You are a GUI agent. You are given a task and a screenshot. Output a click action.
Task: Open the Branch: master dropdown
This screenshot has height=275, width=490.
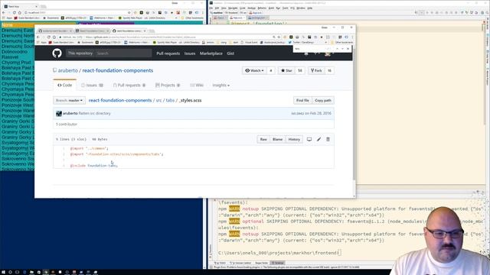[x=69, y=100]
